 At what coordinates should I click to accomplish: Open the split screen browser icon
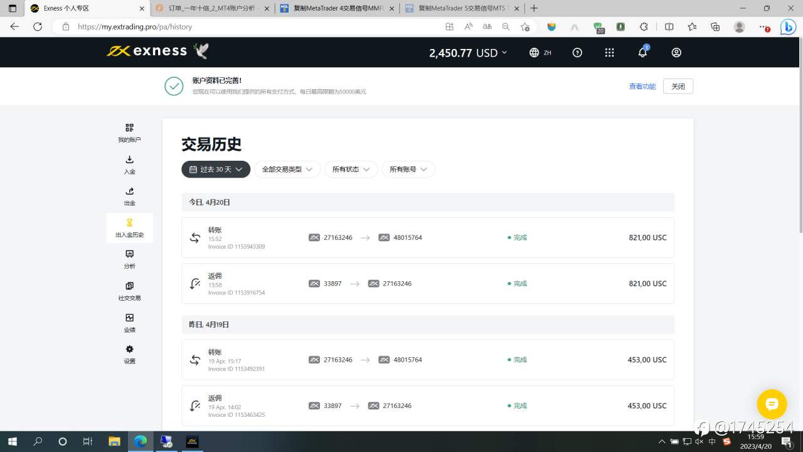coord(669,27)
